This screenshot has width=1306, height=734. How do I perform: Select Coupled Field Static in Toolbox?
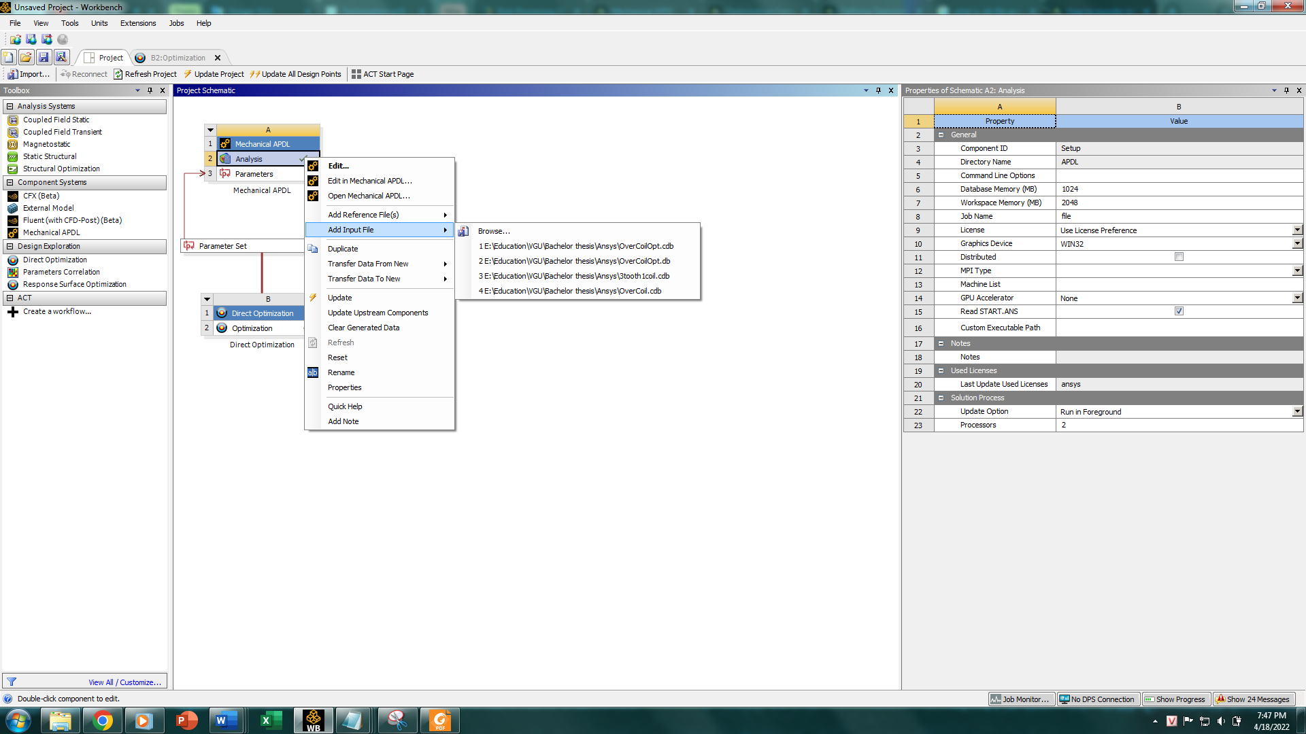56,120
